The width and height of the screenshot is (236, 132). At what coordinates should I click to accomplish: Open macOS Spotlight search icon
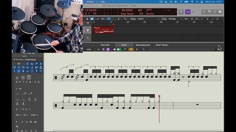(x=197, y=2)
